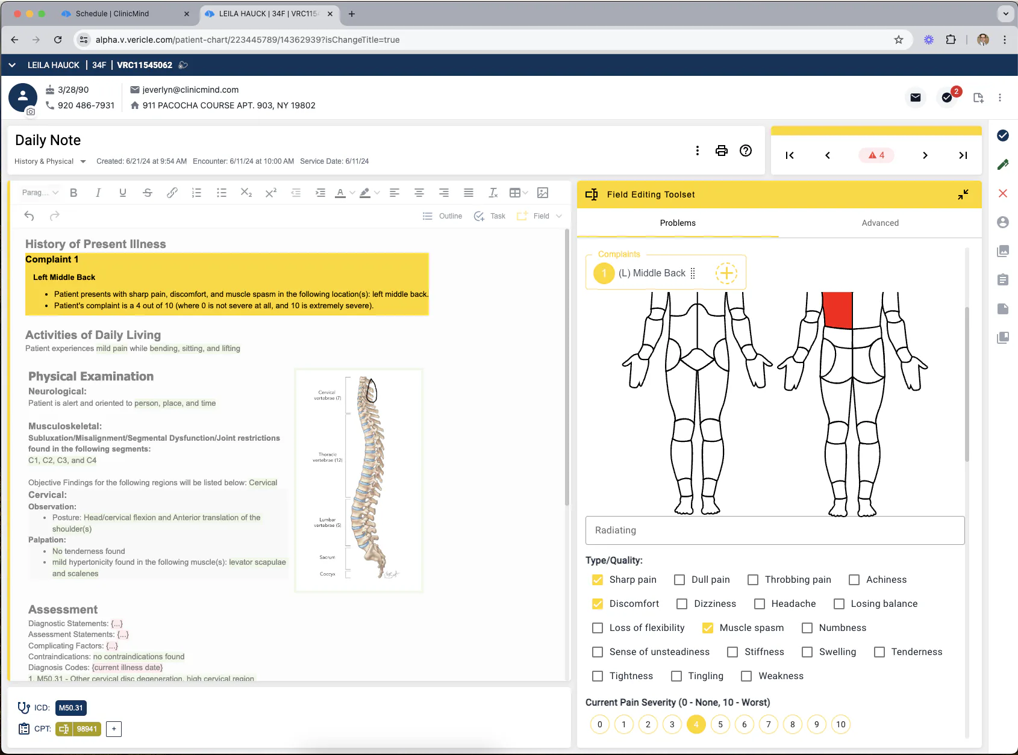The image size is (1018, 755).
Task: Click the green pencil edit icon in sidebar
Action: (x=1003, y=164)
